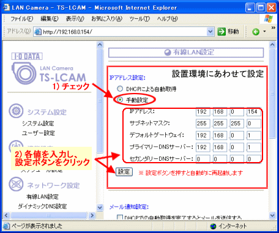Select the manual setting radio button

tap(120, 100)
